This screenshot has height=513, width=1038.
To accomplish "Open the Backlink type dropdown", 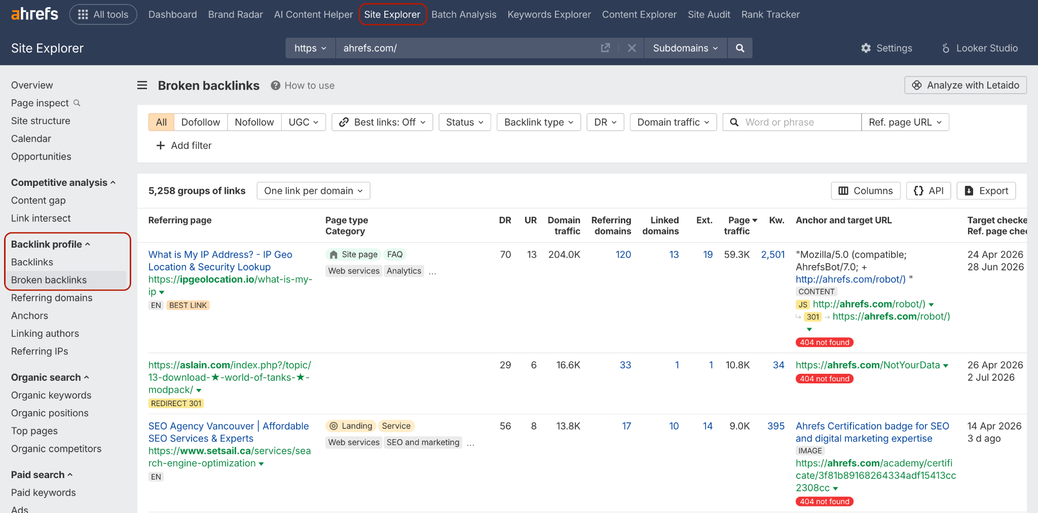I will (x=539, y=122).
